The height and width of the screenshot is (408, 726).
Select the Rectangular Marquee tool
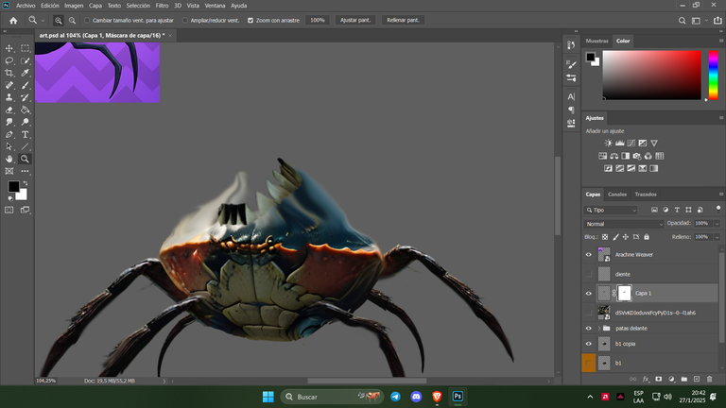click(x=25, y=48)
